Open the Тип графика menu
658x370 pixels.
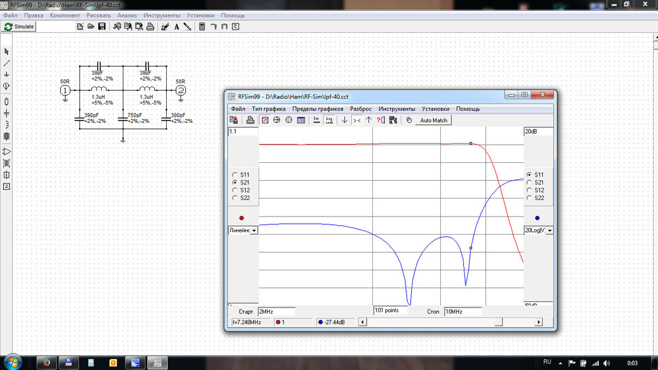(269, 109)
